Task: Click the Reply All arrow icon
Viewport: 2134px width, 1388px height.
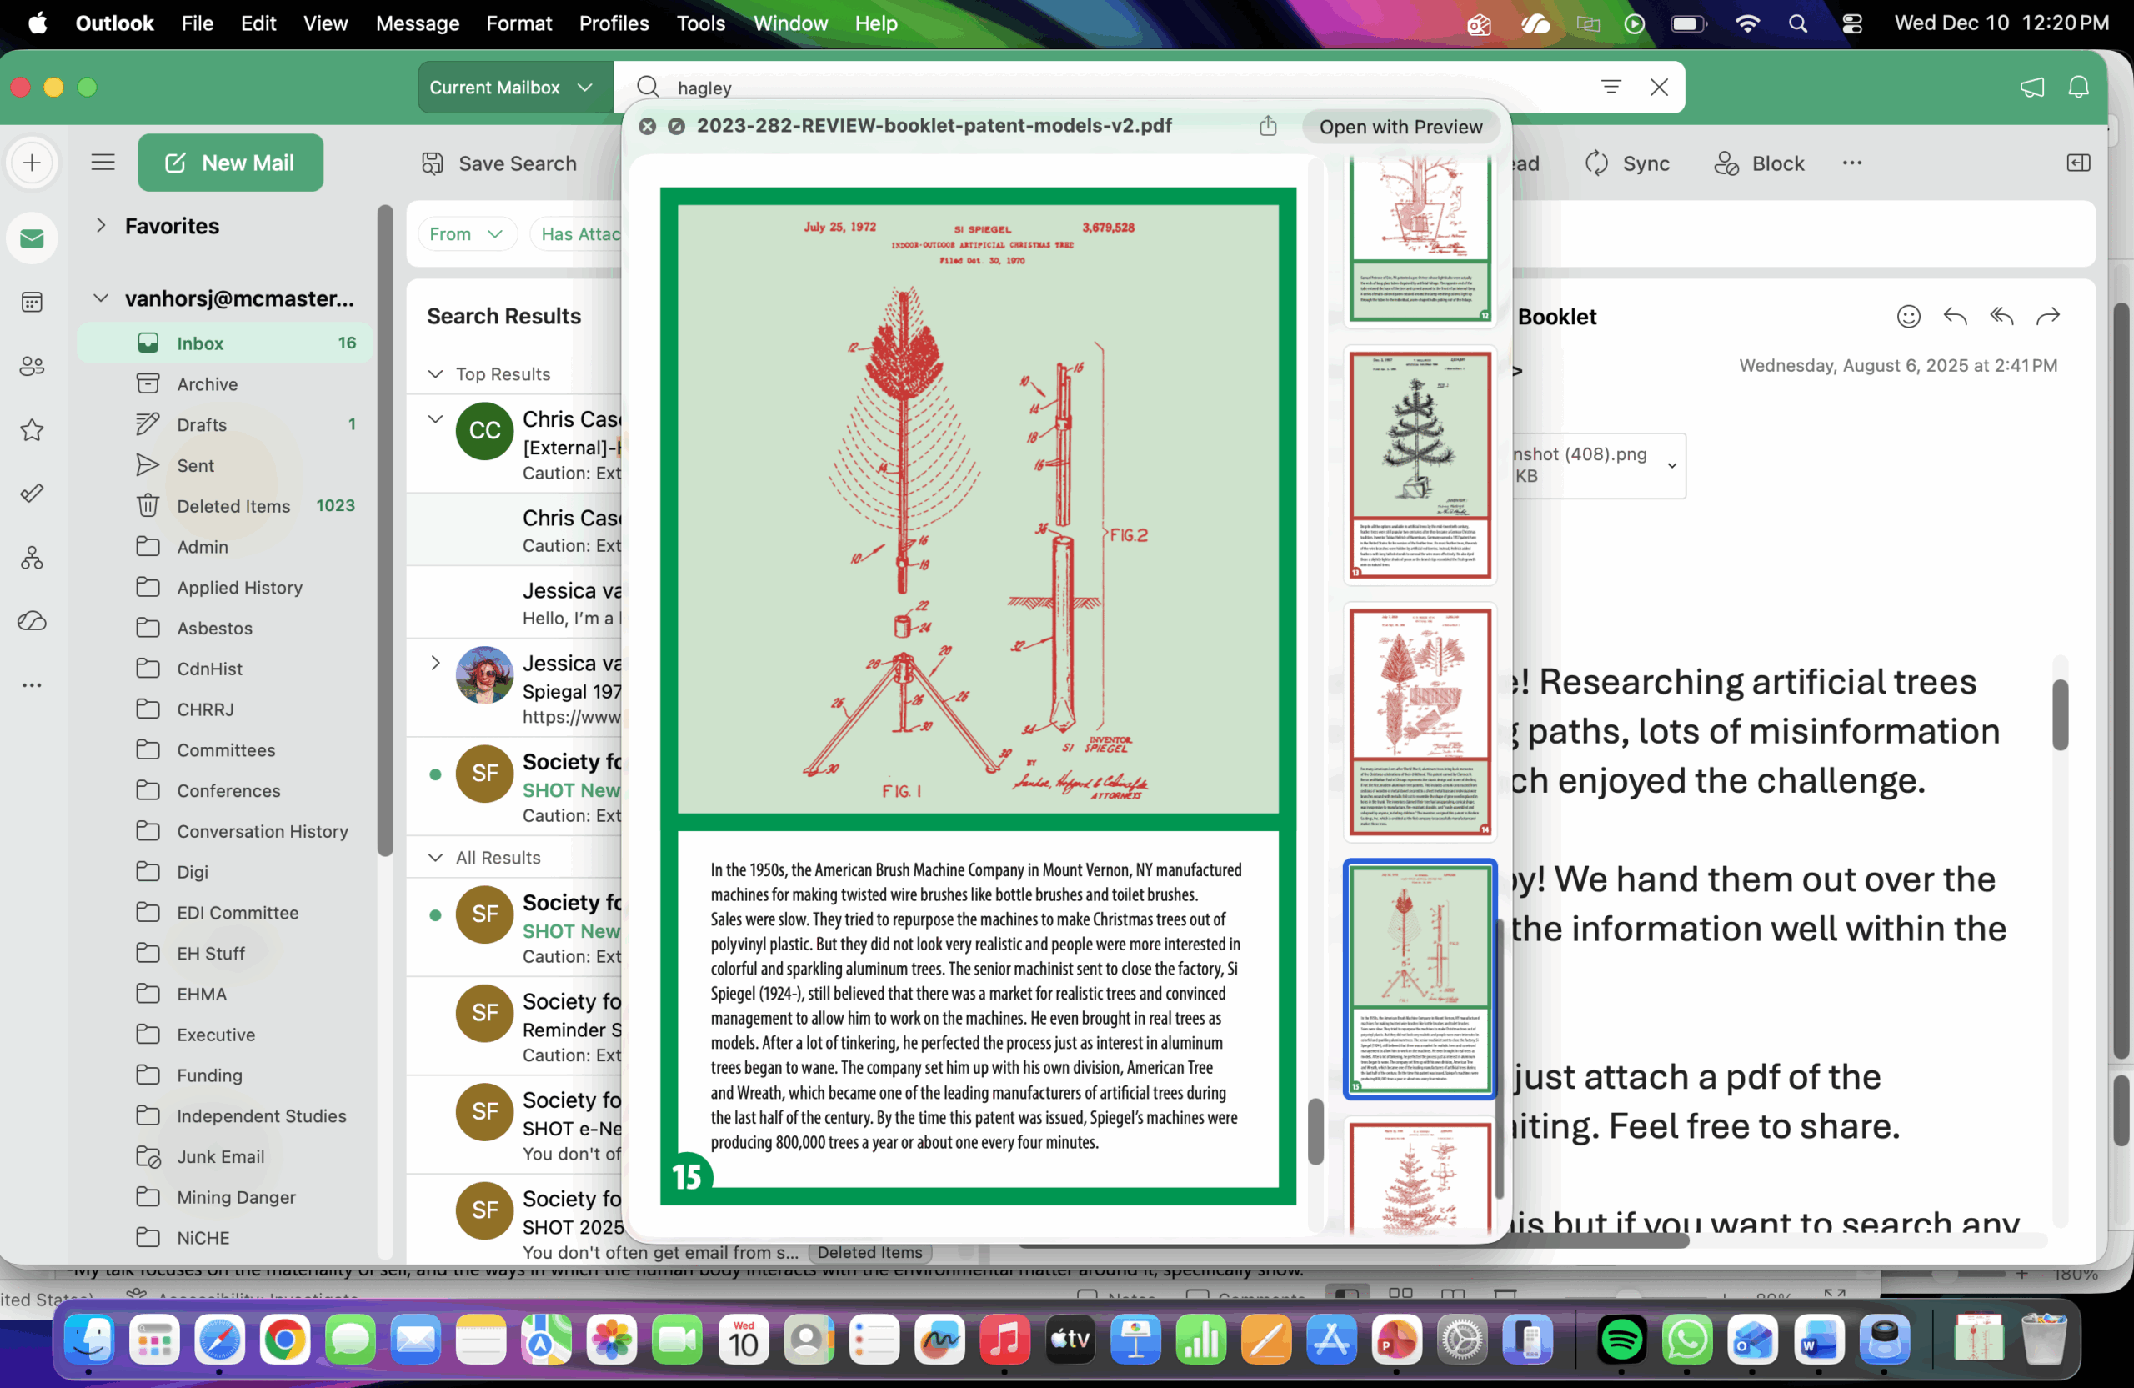Action: [2001, 317]
